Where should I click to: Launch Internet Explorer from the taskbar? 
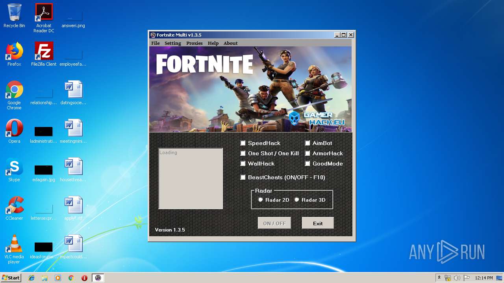click(x=31, y=278)
